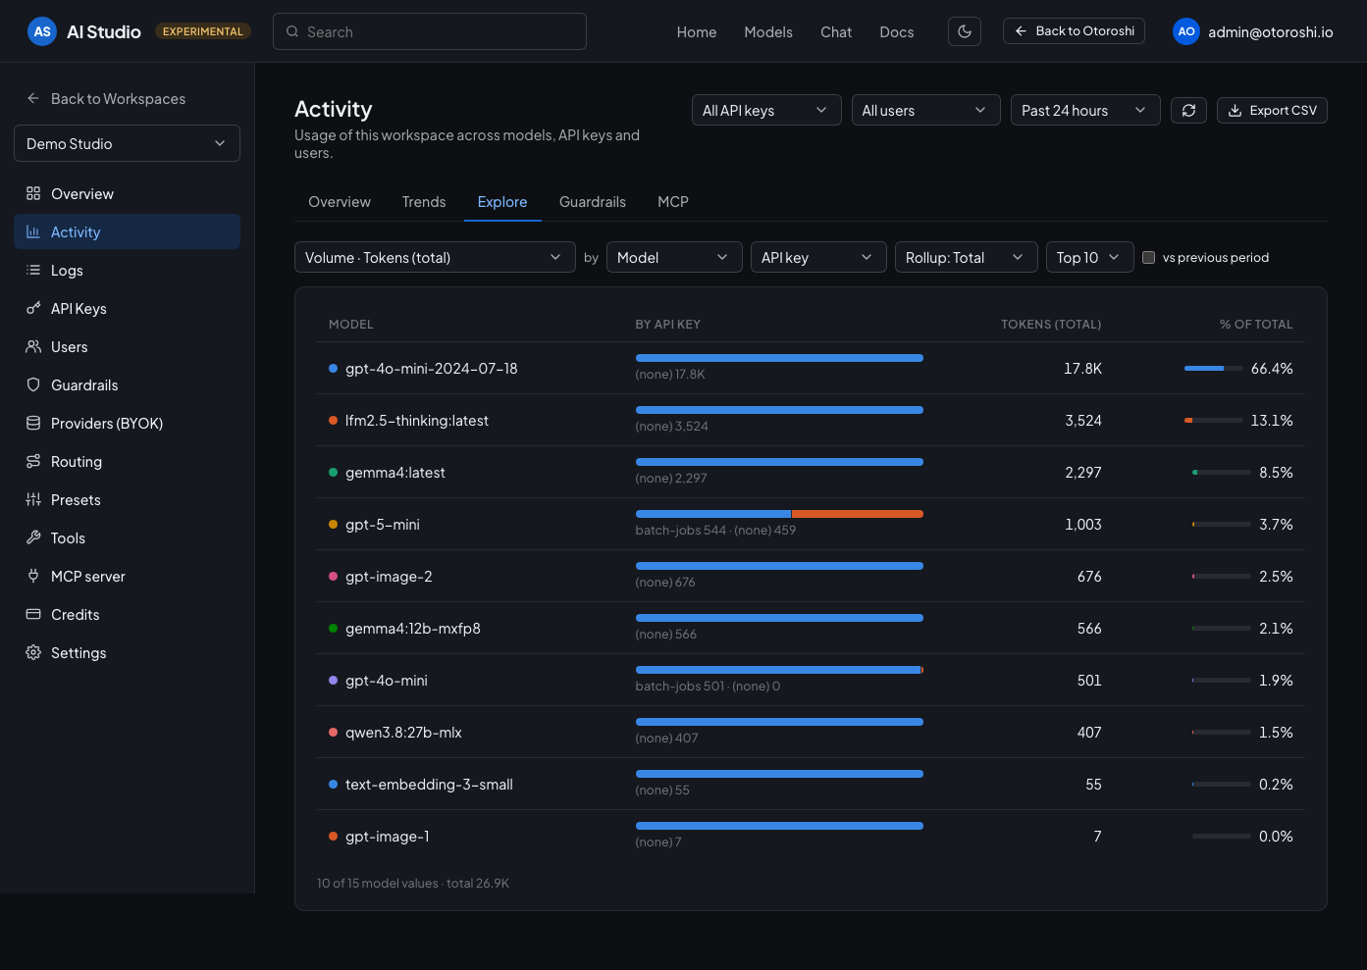Click the Export CSV button
The image size is (1367, 970).
(x=1272, y=110)
